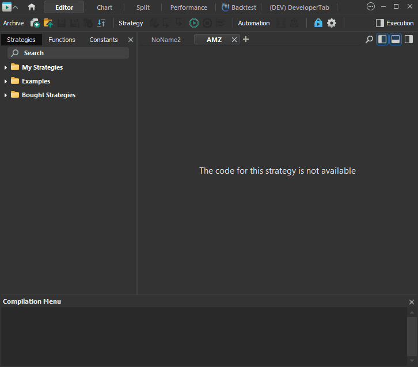This screenshot has width=418, height=367.
Task: Click the sort arrows icon in Archive toolbar
Action: click(101, 23)
